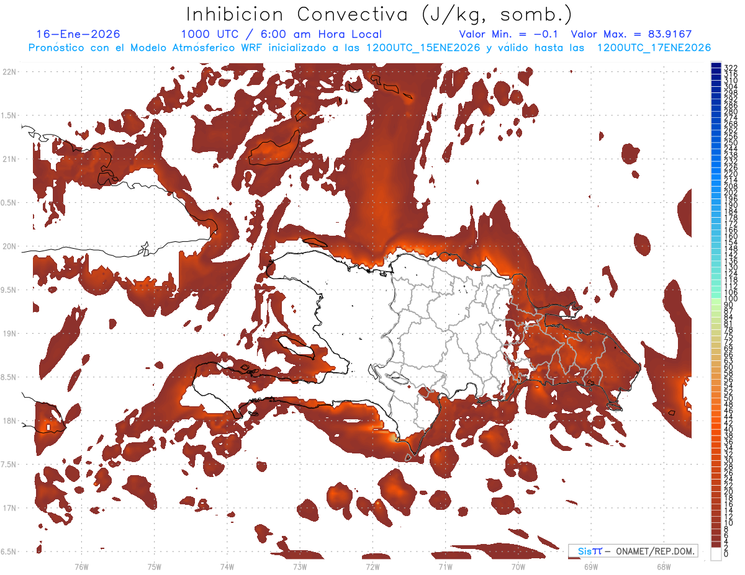Viewport: 745px width, 575px height.
Task: Click the initialization time '1200UTC_15ENE2026'
Action: (x=422, y=48)
